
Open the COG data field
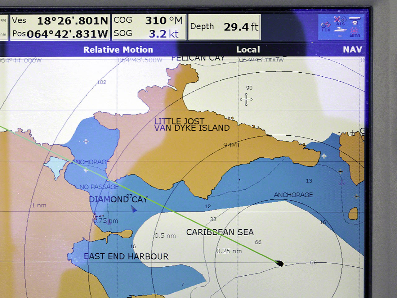point(148,20)
